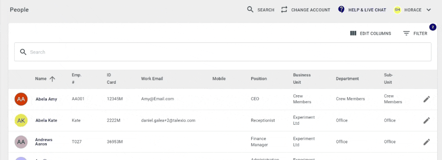
Task: Click Abela Kate's yellow AK avatar
Action: point(21,120)
